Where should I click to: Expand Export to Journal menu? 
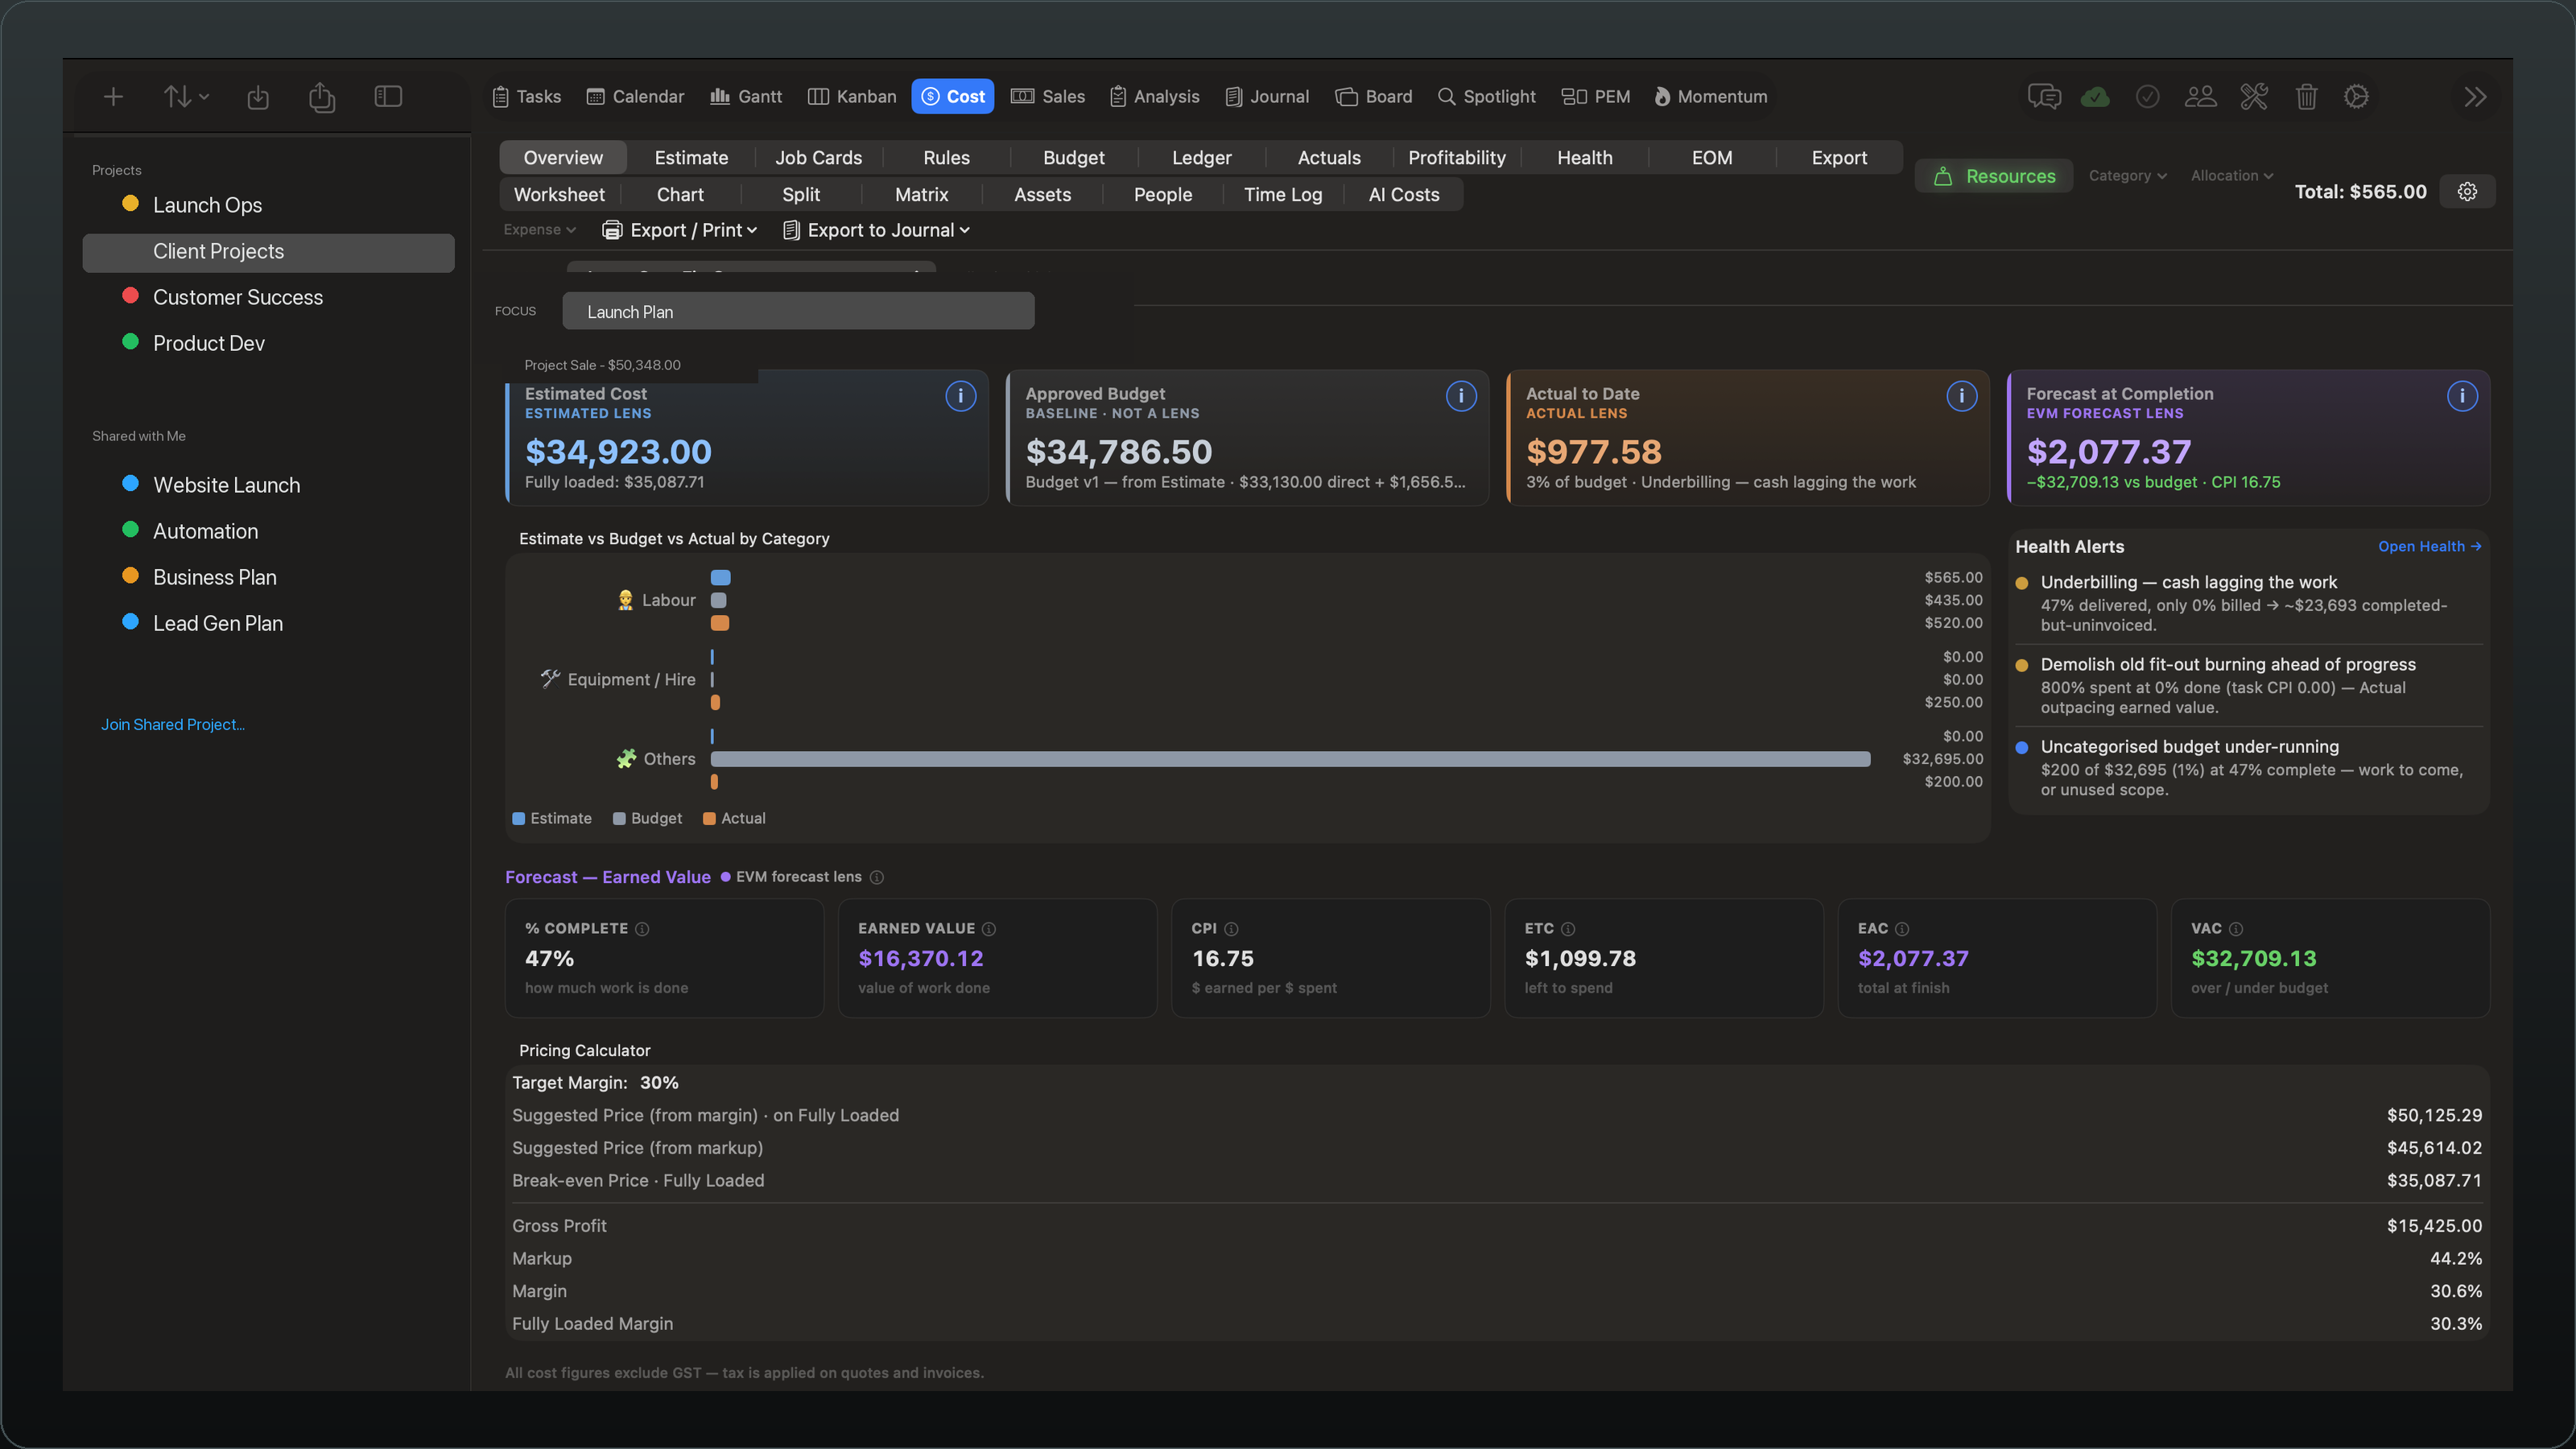[x=876, y=230]
